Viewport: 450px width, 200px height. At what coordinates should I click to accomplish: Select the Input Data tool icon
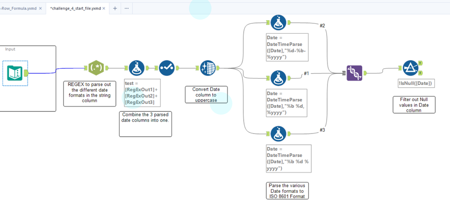(15, 73)
